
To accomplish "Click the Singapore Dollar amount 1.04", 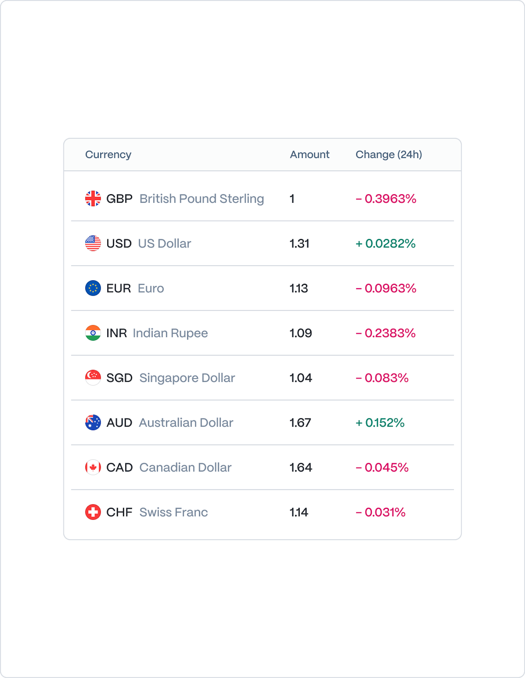I will (x=301, y=378).
